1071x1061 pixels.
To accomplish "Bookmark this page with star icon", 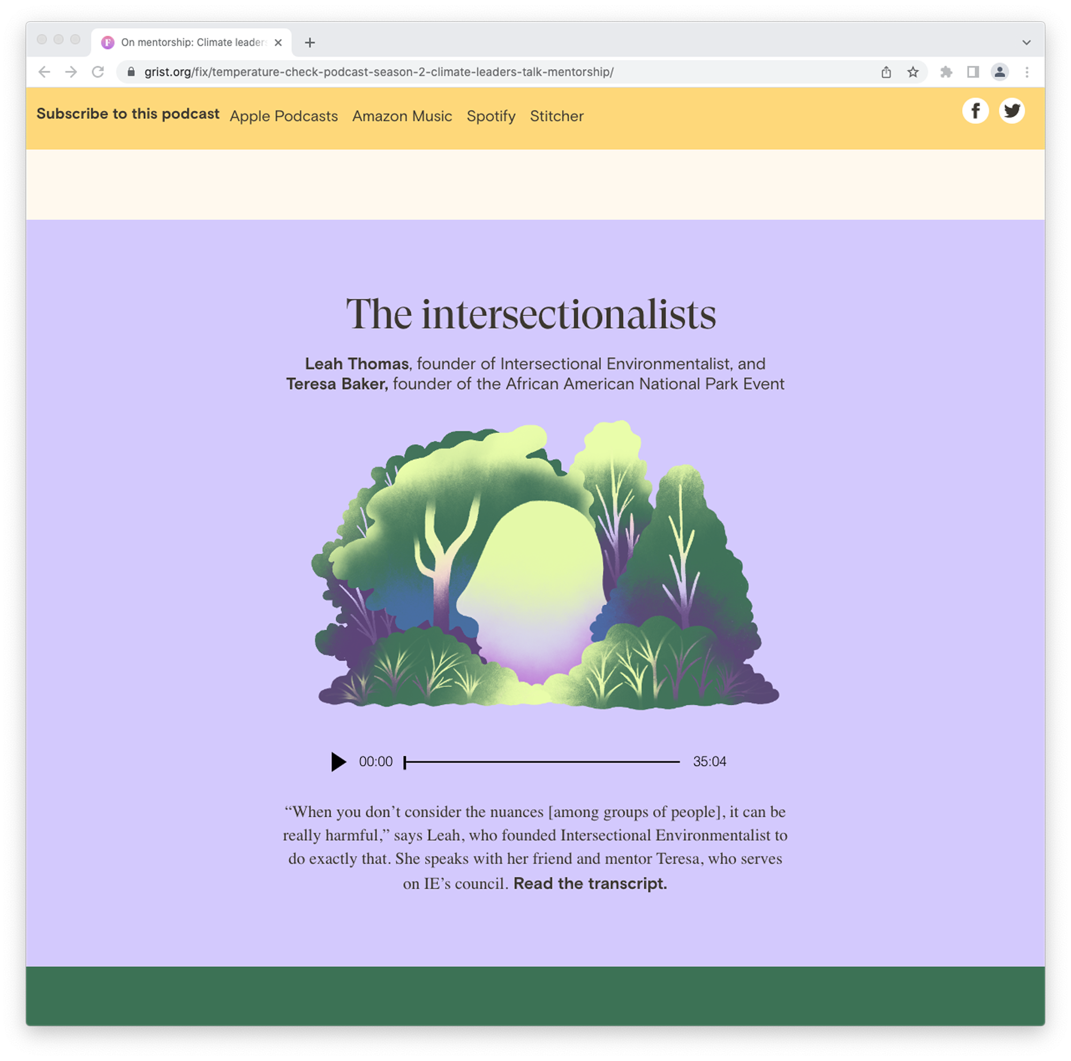I will [913, 72].
